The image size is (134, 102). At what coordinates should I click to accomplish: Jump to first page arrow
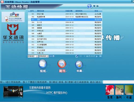pyautogui.click(x=81, y=56)
